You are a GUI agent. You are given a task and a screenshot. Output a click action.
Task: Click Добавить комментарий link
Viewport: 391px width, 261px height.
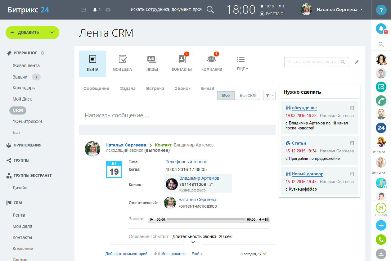(126, 254)
